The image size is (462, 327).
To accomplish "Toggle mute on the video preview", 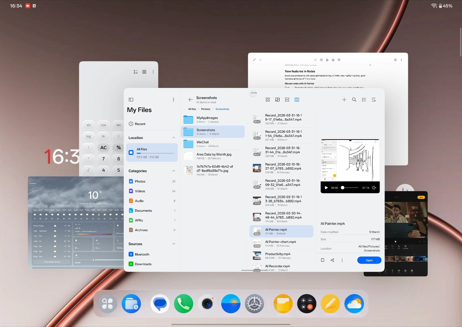I will click(x=374, y=188).
